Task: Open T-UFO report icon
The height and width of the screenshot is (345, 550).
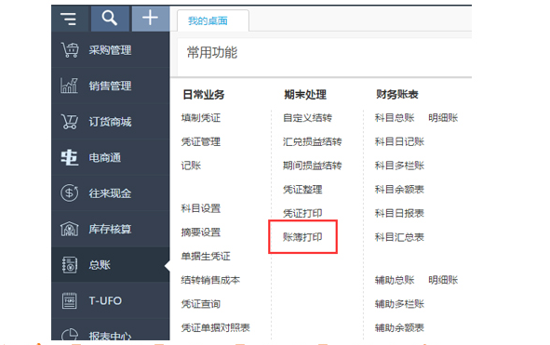Action: click(70, 300)
